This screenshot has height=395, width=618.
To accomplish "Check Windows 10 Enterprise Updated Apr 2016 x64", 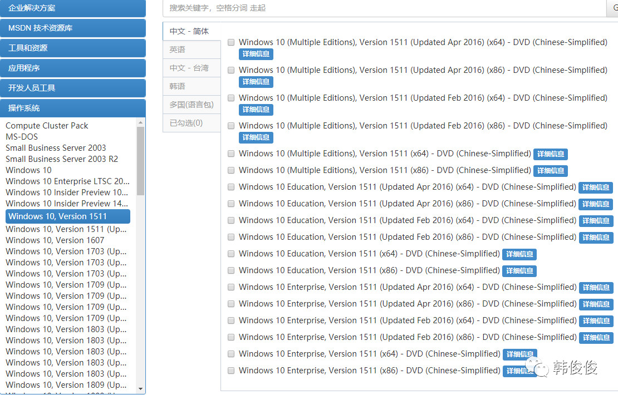I will (231, 288).
